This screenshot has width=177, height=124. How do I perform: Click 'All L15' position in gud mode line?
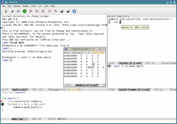click(x=38, y=90)
